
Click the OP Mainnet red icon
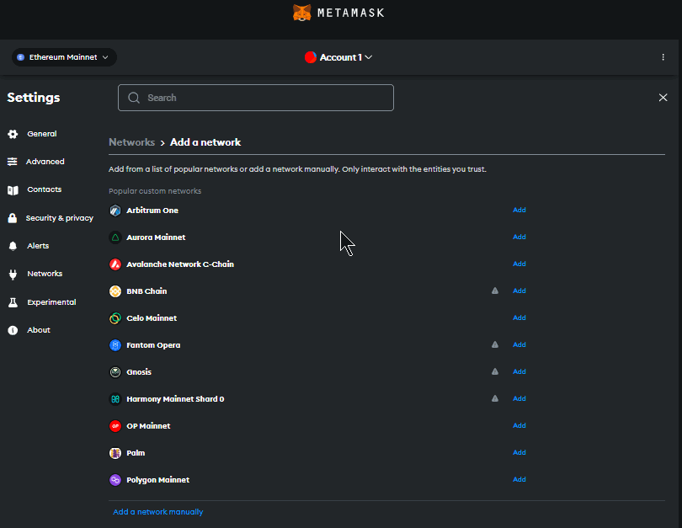(115, 426)
